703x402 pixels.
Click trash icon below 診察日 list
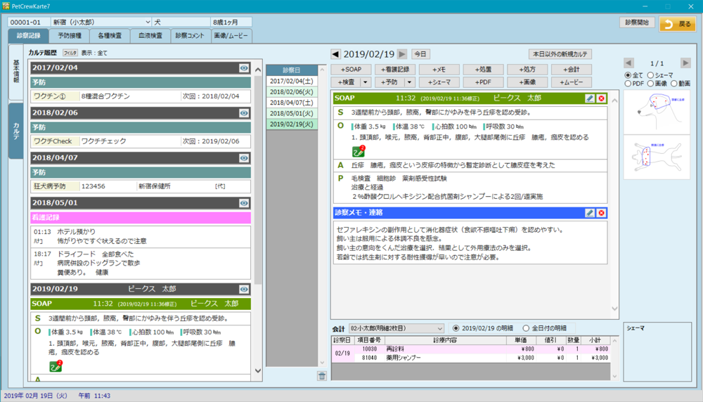(x=322, y=376)
